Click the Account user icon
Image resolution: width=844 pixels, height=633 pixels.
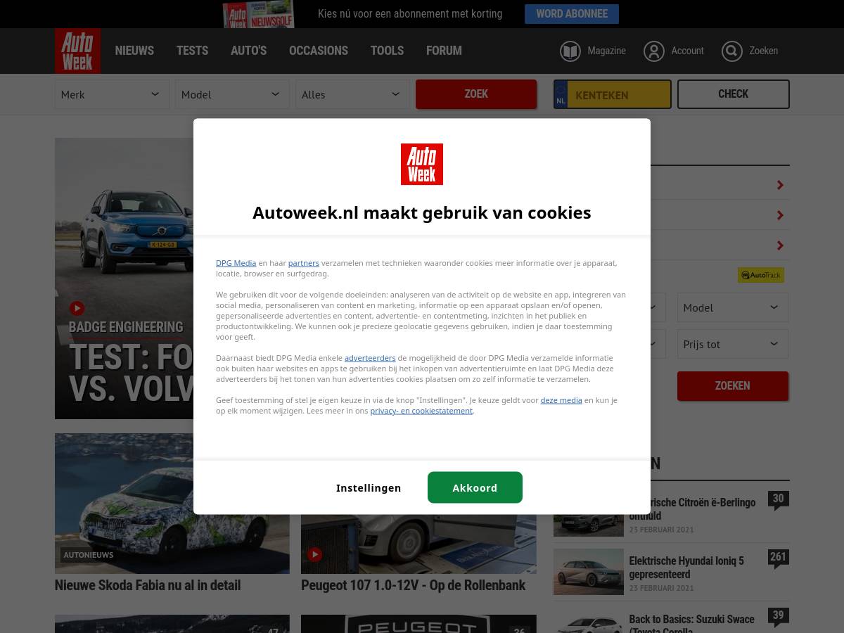(x=653, y=51)
